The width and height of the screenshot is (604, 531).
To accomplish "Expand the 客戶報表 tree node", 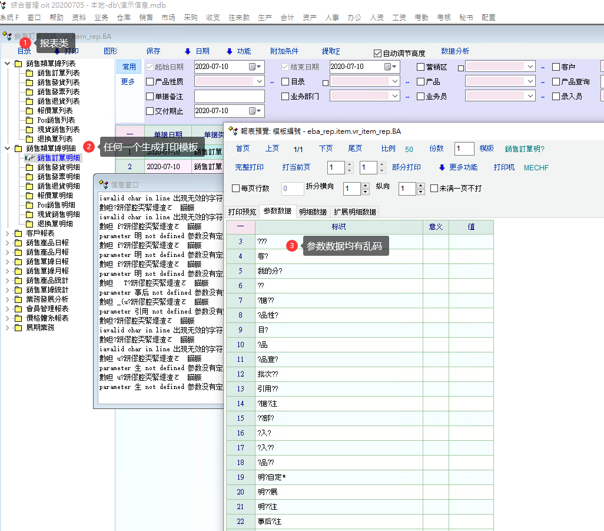I will point(8,233).
